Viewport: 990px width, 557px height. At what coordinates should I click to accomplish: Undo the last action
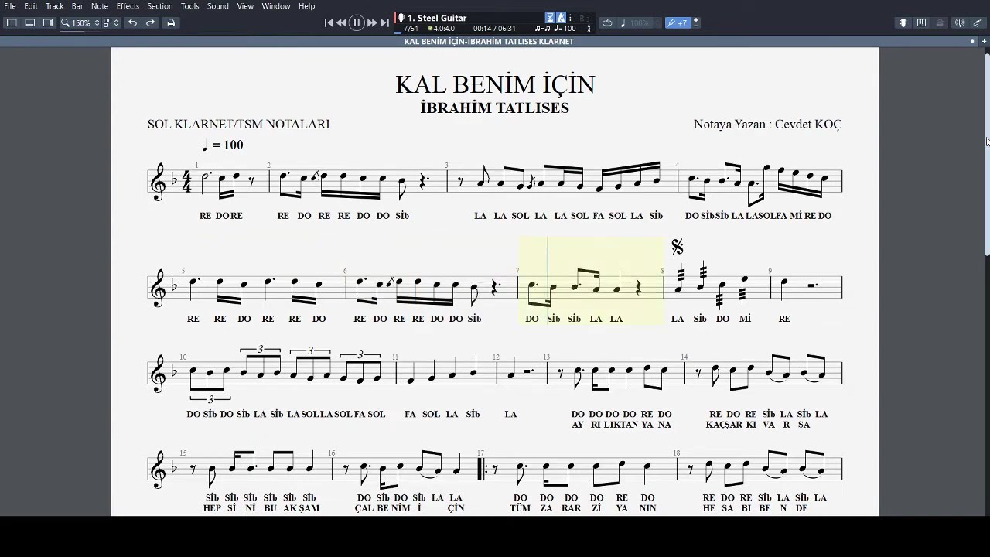point(132,22)
